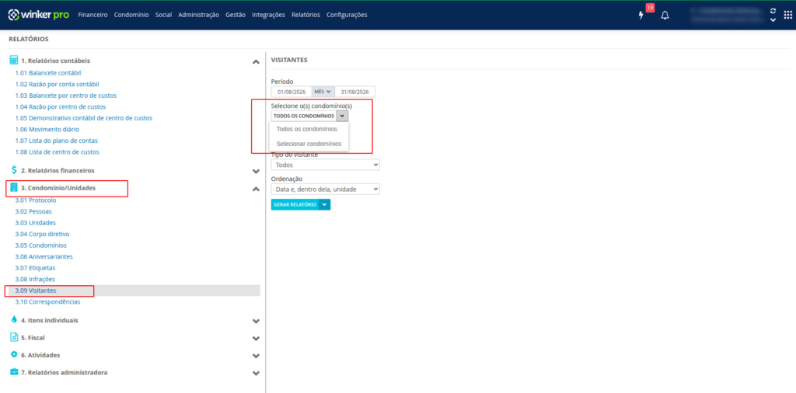The height and width of the screenshot is (393, 796).
Task: Open report 3.04 Corpo diretivo
Action: coord(42,235)
